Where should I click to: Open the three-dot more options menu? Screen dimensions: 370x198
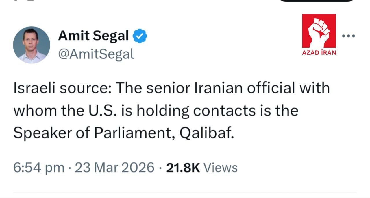point(348,36)
